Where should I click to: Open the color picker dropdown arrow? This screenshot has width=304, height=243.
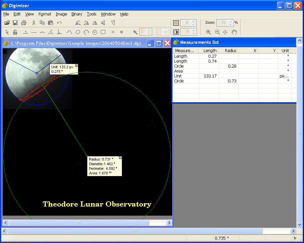[165, 32]
